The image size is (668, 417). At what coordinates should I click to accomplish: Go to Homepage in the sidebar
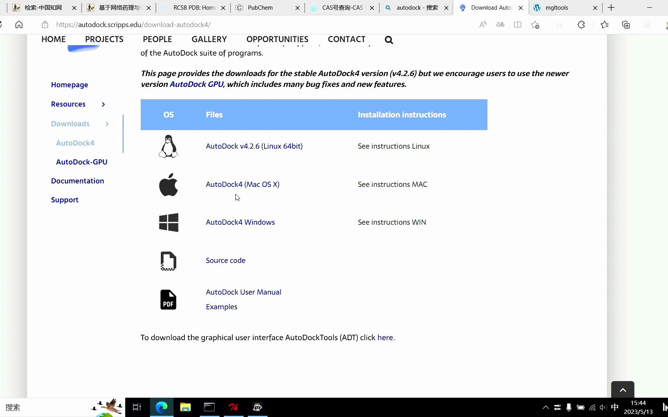70,85
